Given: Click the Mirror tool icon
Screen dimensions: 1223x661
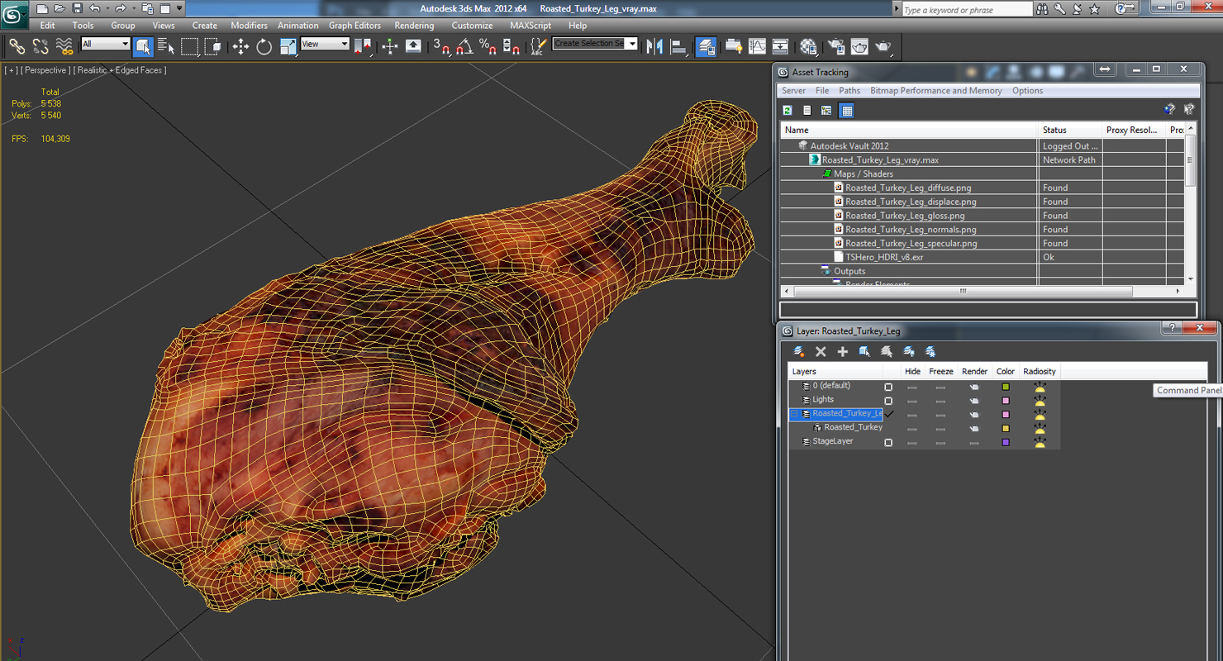Looking at the screenshot, I should [x=654, y=46].
